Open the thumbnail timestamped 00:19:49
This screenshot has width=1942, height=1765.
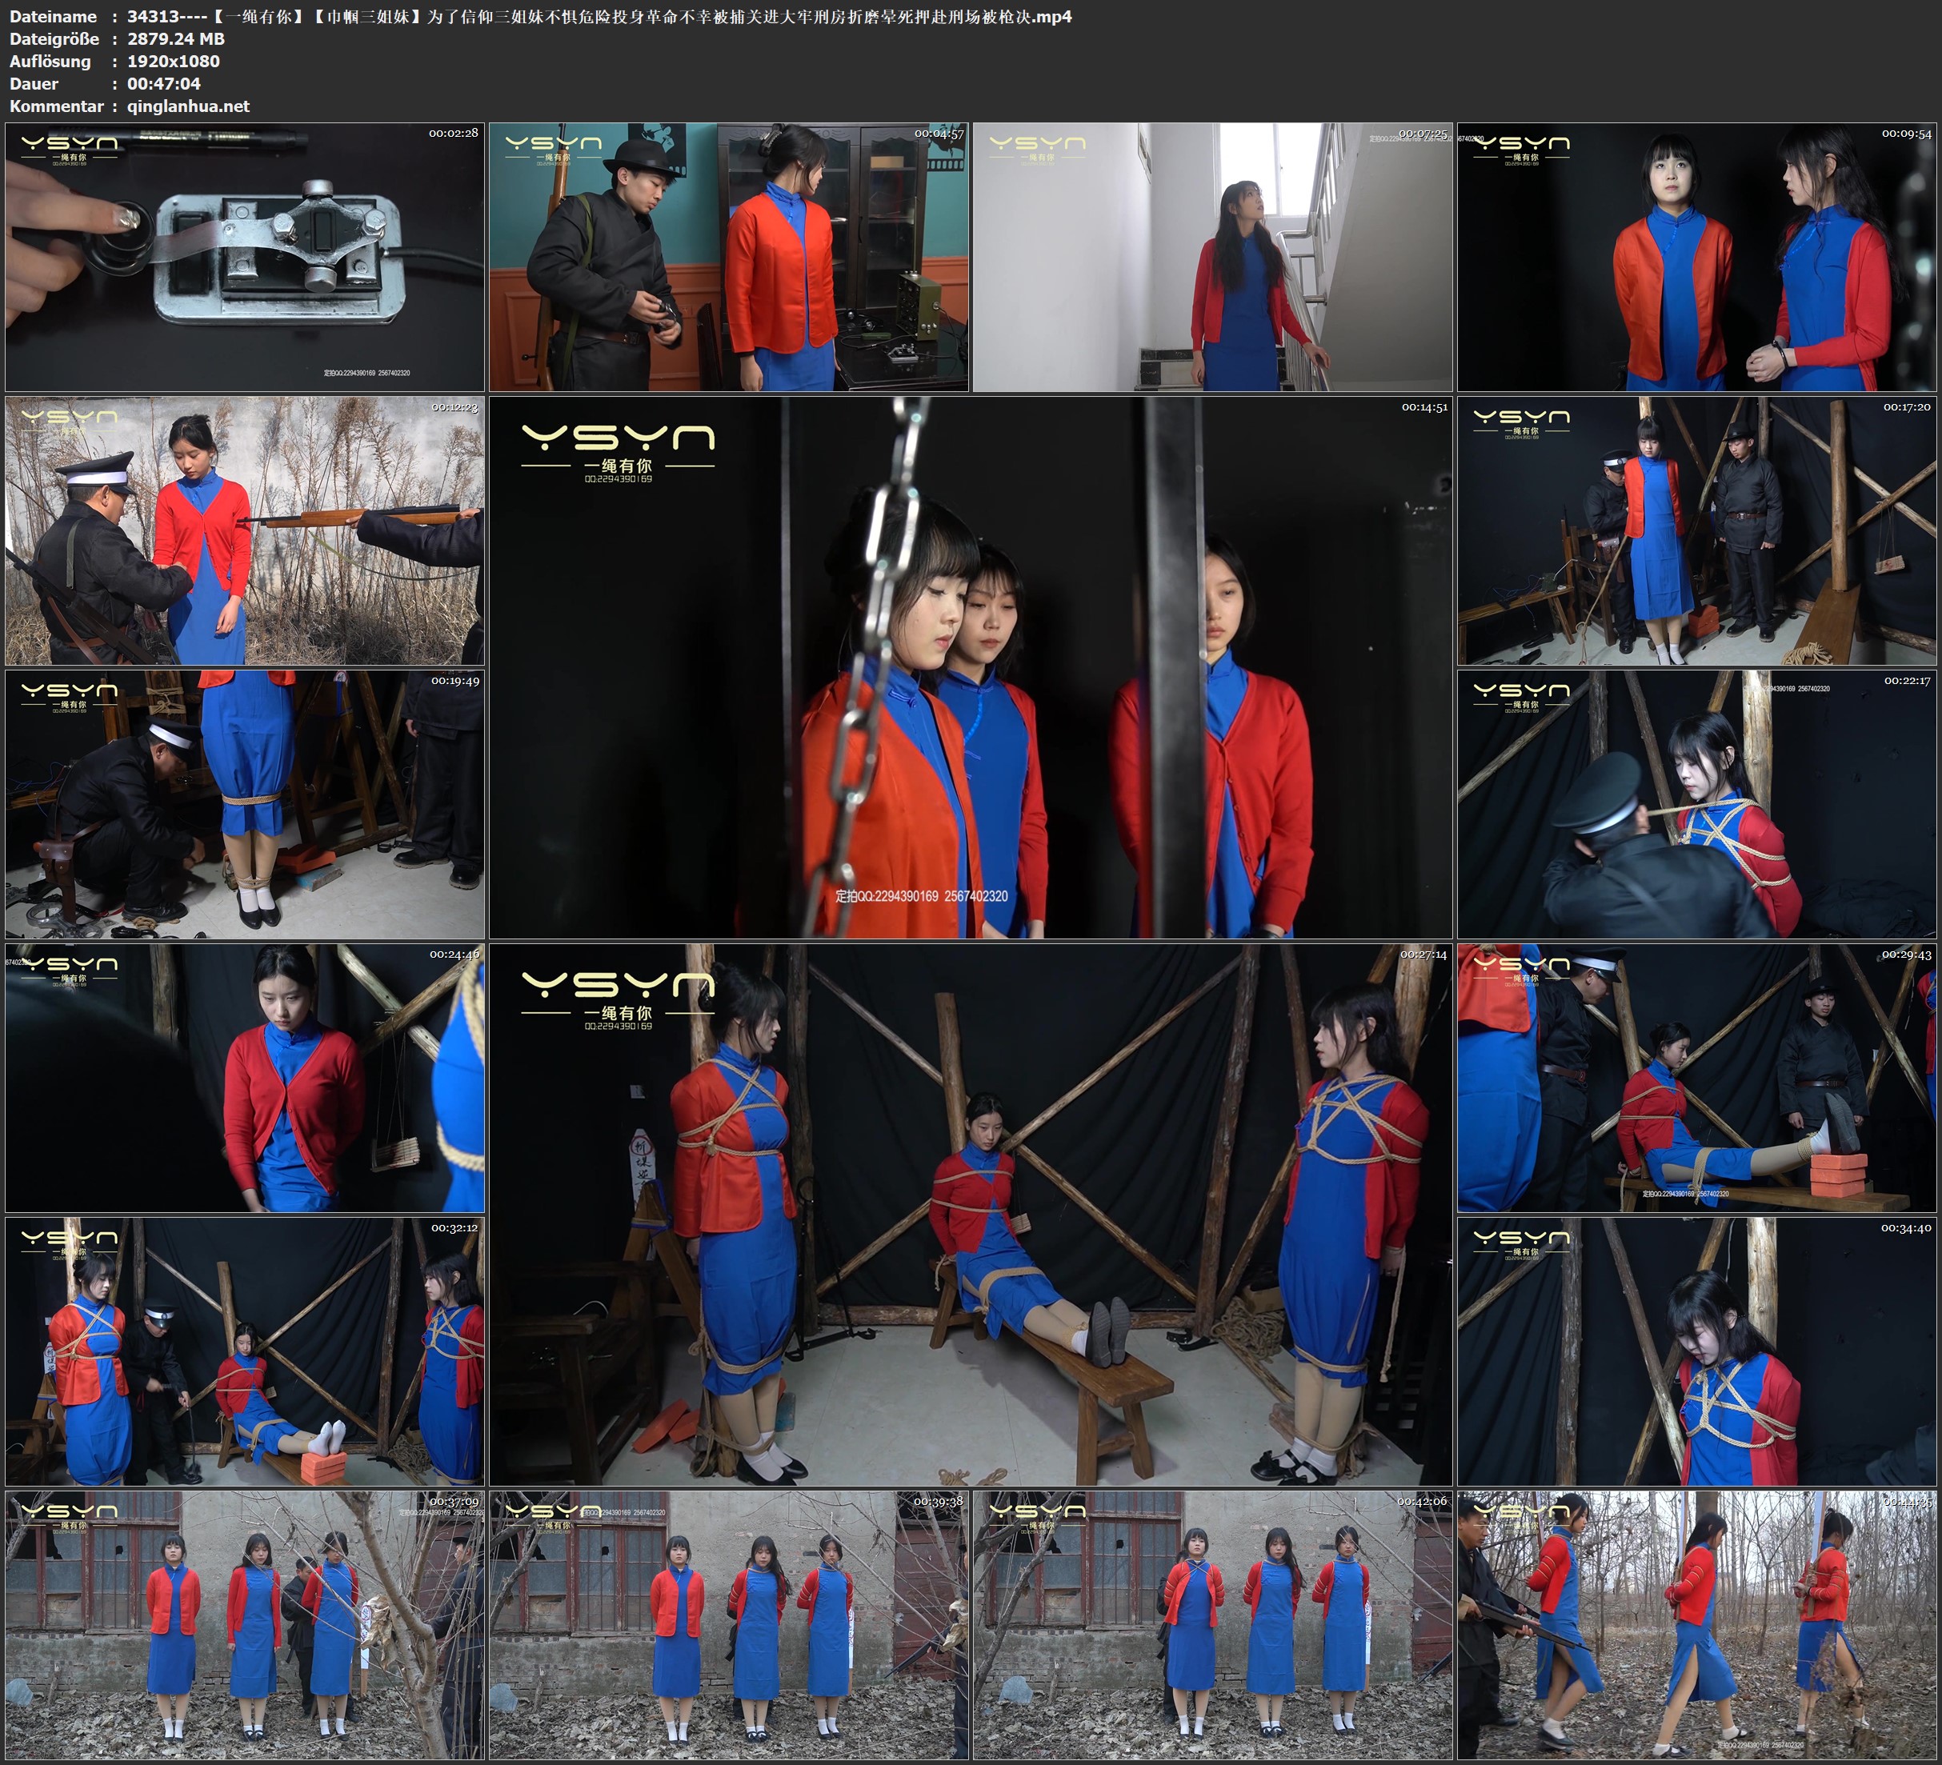pos(245,803)
